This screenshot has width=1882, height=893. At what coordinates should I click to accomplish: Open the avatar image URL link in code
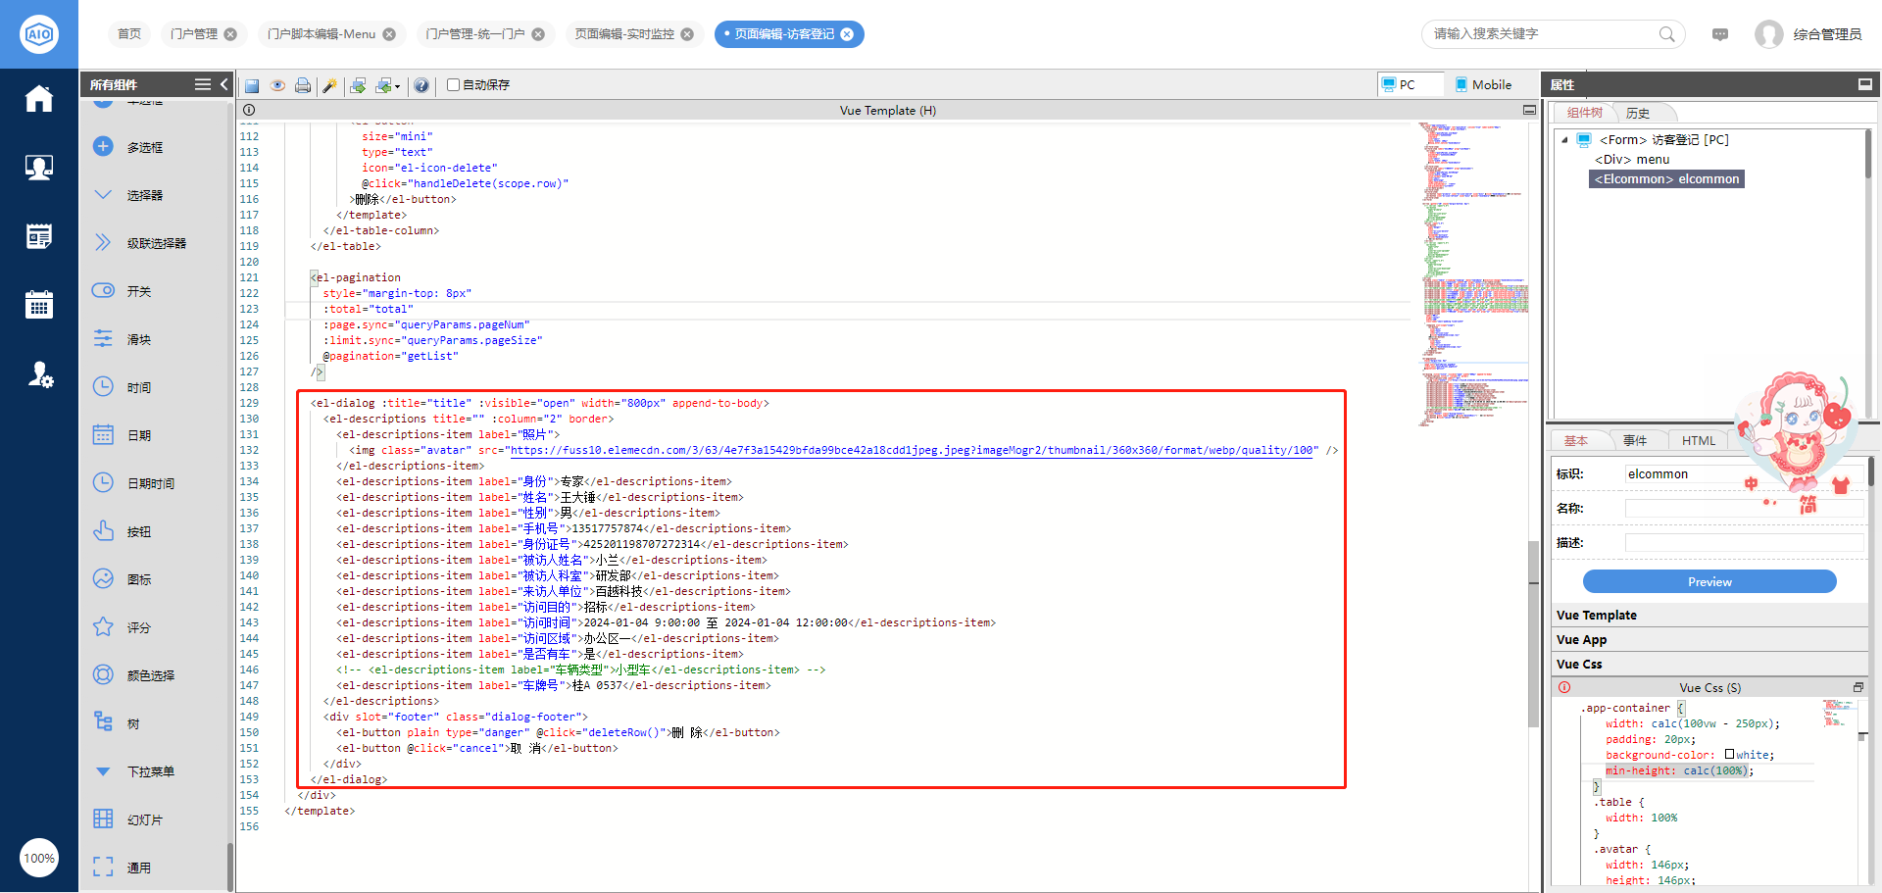(913, 451)
